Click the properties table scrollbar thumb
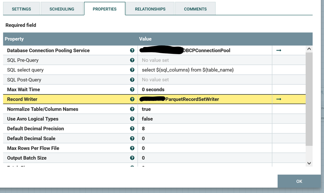Screen dimensions: 324x193 309,99
